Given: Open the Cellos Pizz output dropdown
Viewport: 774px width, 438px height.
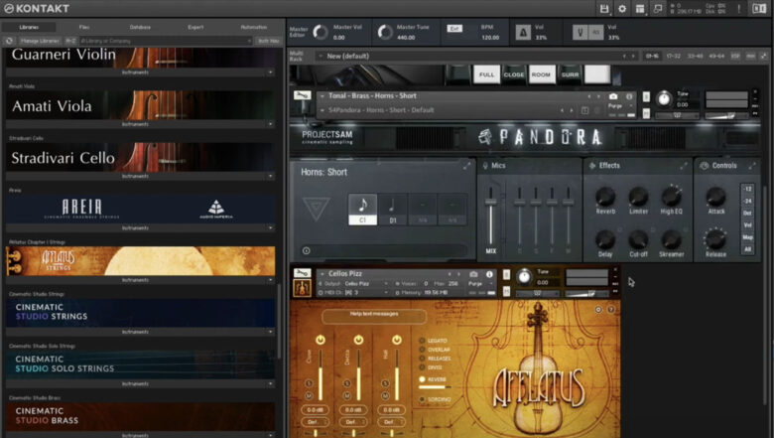Looking at the screenshot, I should (x=366, y=284).
